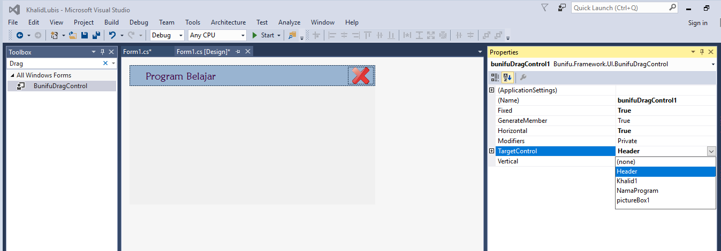Expand the ApplicationSettings property

coord(492,90)
